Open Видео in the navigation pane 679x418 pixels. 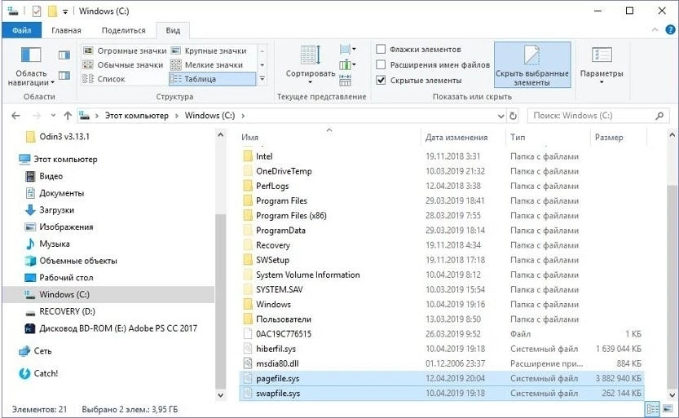pyautogui.click(x=51, y=176)
